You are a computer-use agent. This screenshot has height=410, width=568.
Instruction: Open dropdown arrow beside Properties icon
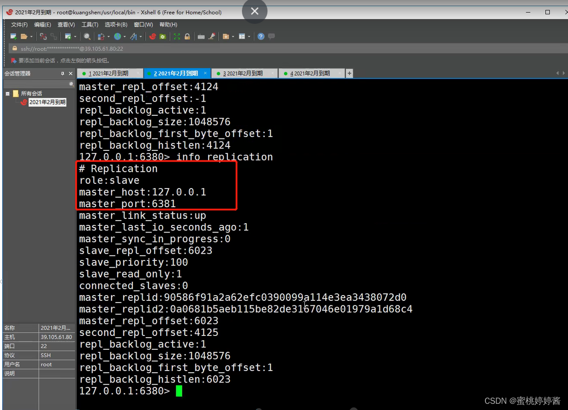tap(75, 37)
